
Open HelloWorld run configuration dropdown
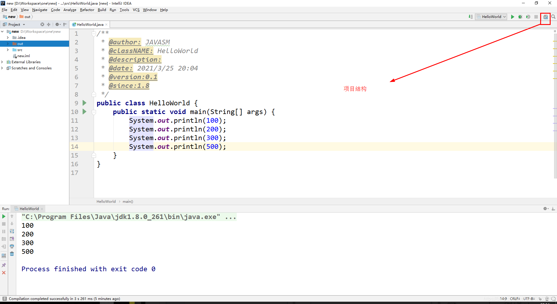click(491, 17)
